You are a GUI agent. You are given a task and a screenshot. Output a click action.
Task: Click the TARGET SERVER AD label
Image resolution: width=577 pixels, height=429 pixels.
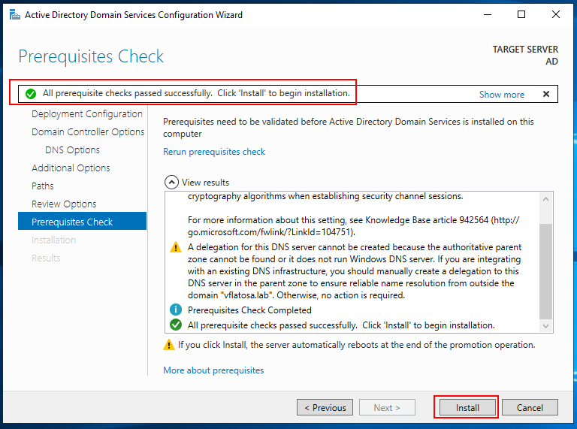coord(525,55)
